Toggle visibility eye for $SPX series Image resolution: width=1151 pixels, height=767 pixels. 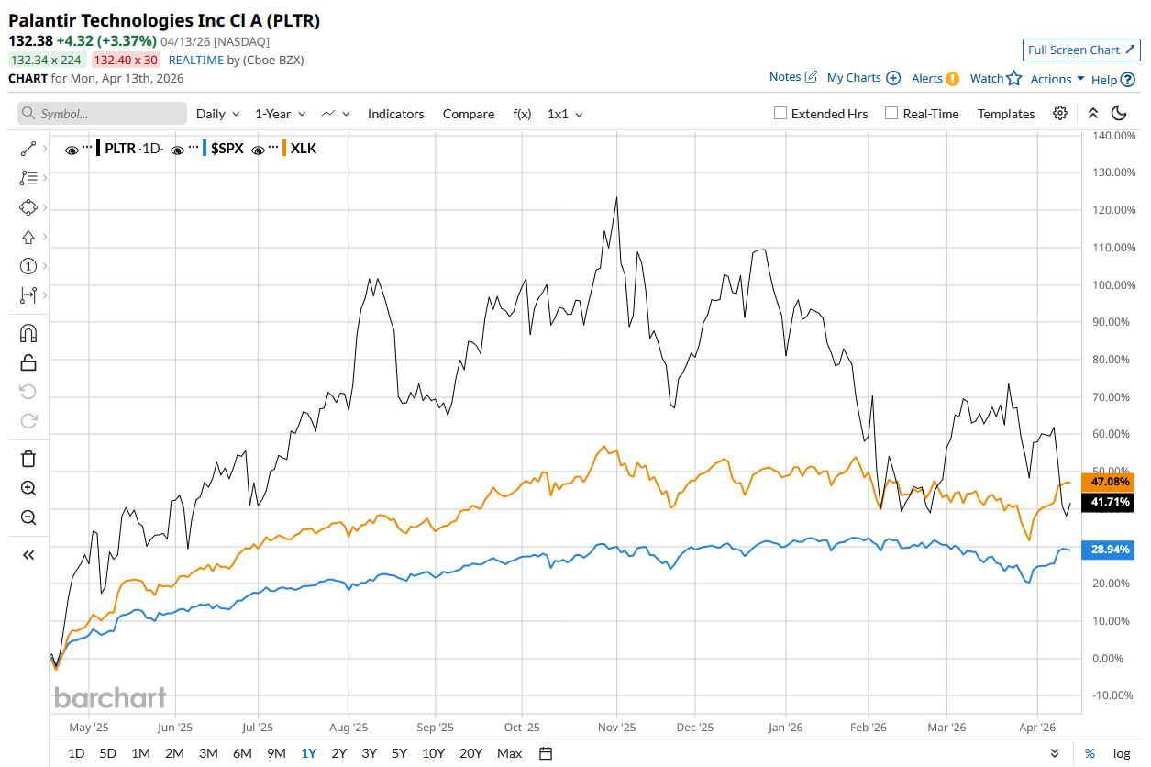coord(178,149)
